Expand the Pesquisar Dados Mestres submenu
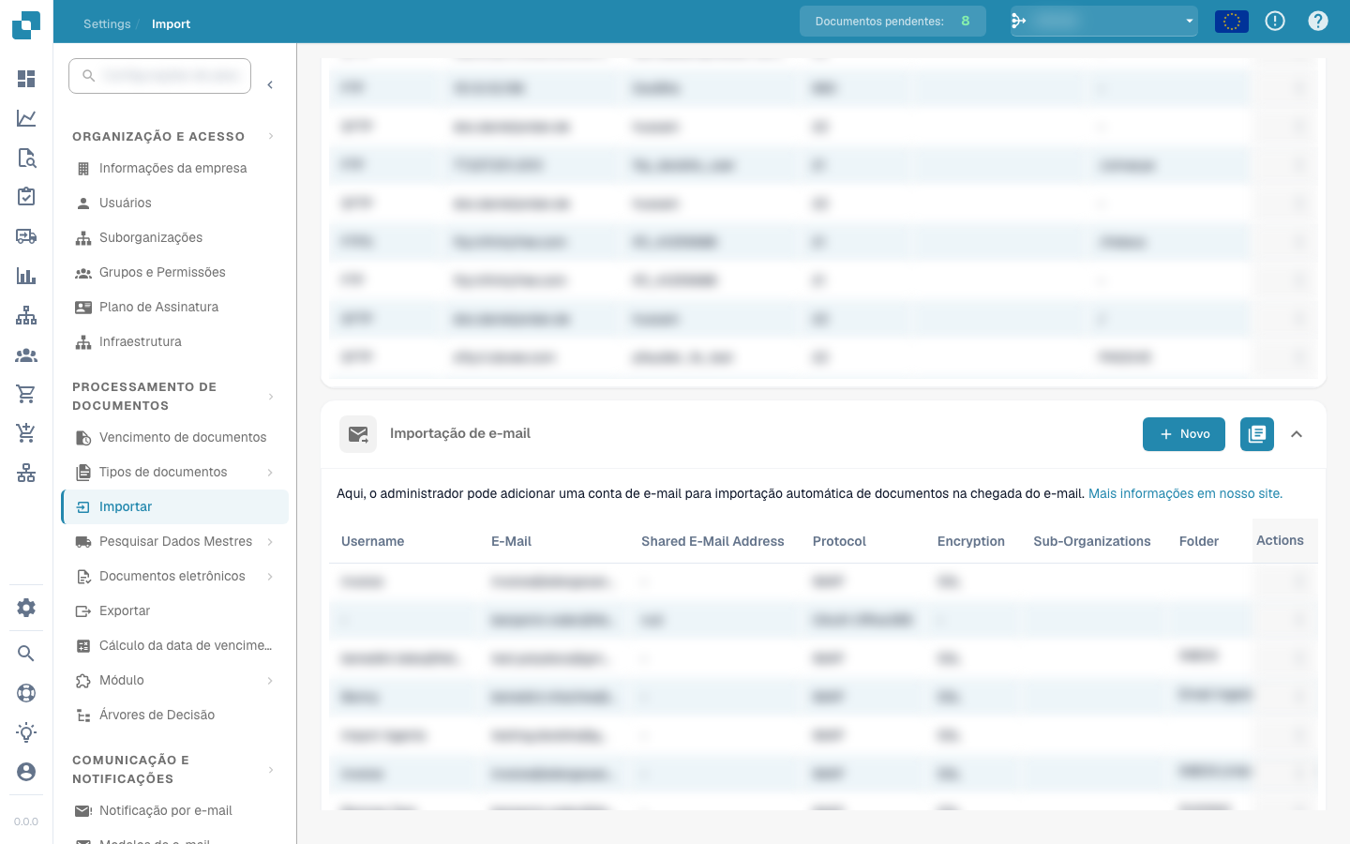 (270, 542)
